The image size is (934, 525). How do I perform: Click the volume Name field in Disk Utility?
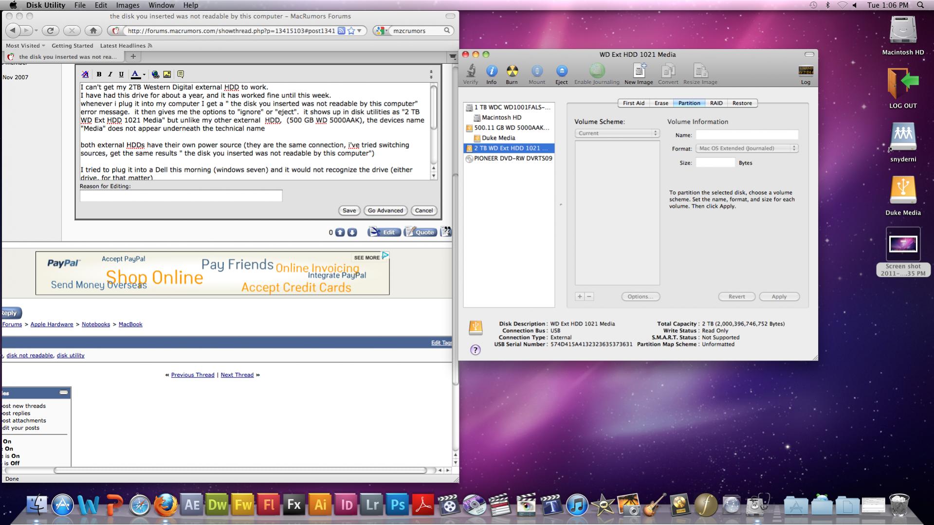747,135
